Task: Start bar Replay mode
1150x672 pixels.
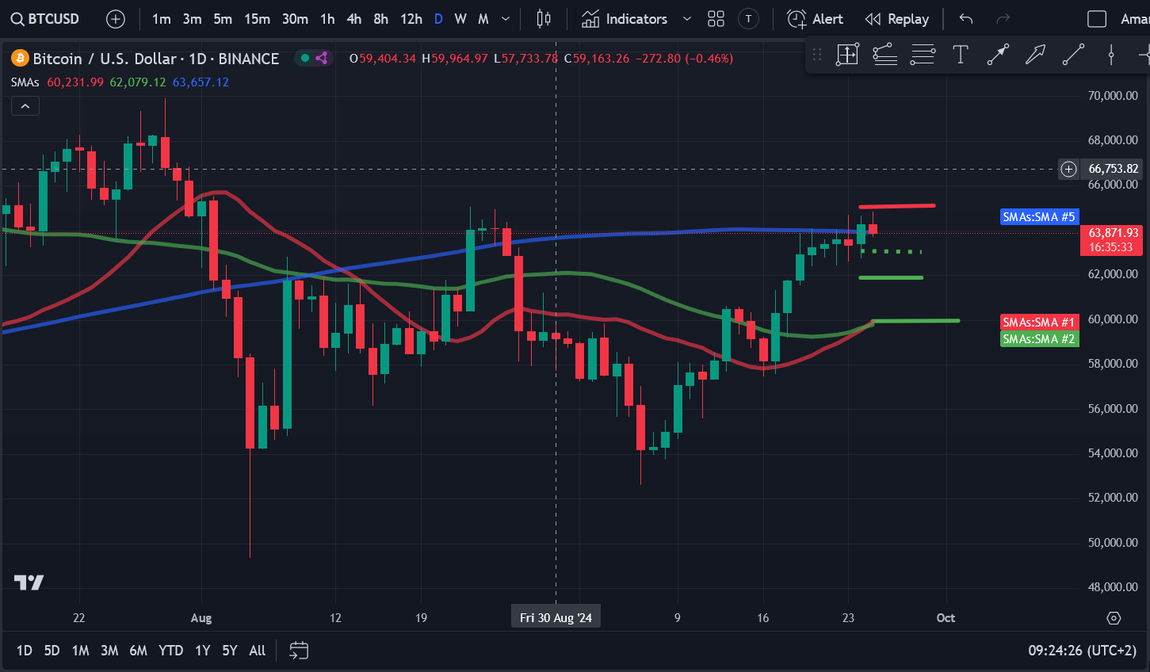Action: pyautogui.click(x=897, y=19)
